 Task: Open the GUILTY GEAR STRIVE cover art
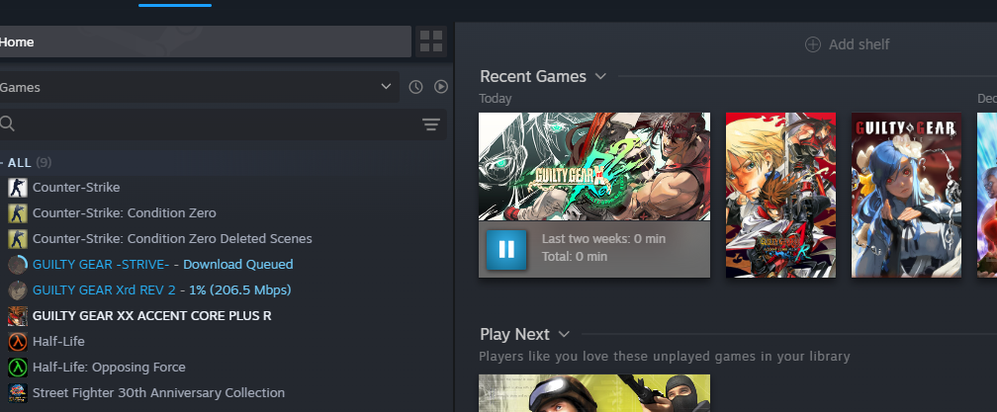(x=907, y=195)
